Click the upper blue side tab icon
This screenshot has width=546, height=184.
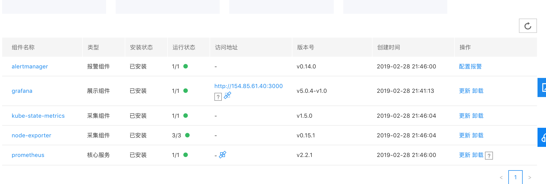pyautogui.click(x=542, y=87)
